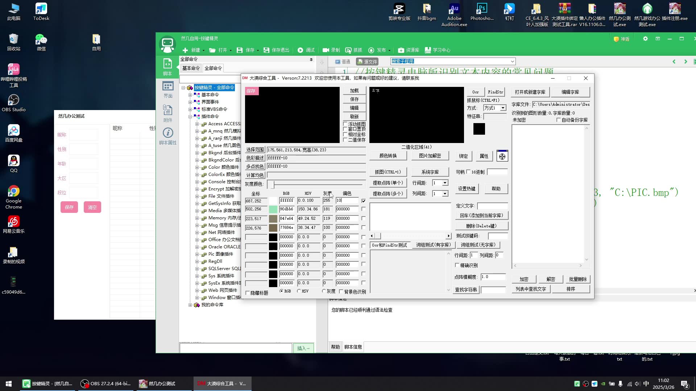Switch to 基本命令 tab
The width and height of the screenshot is (696, 391).
point(191,68)
